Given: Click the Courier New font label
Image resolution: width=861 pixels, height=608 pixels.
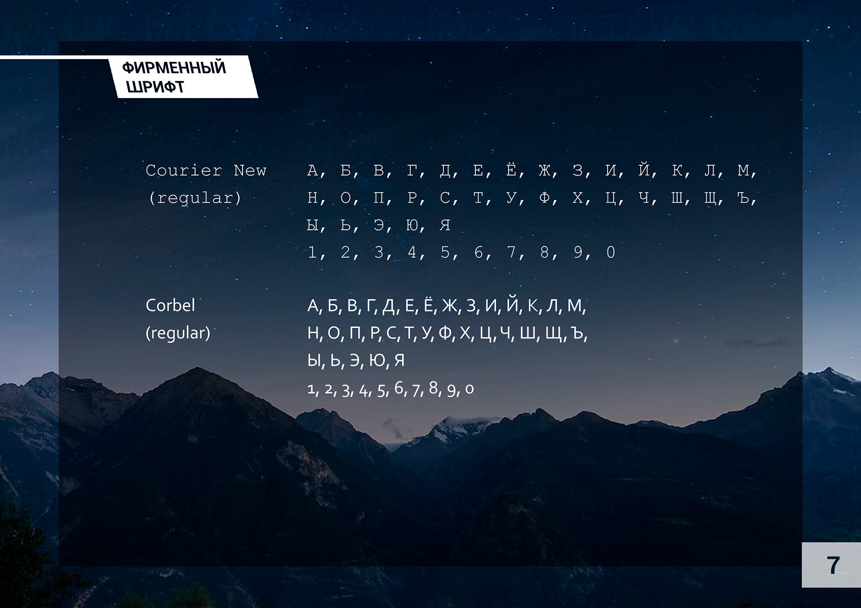Looking at the screenshot, I should coord(206,170).
